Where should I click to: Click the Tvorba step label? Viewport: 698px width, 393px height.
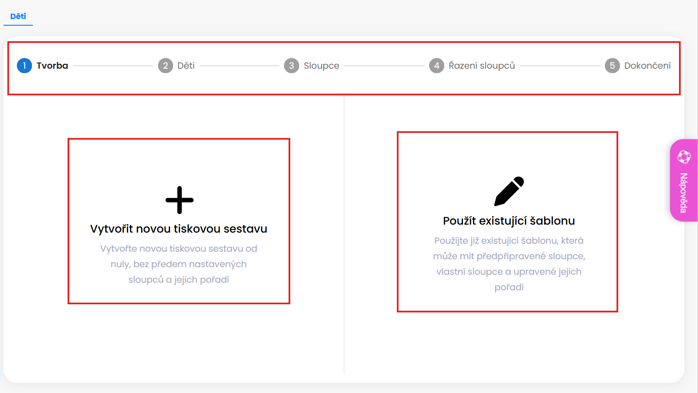52,66
